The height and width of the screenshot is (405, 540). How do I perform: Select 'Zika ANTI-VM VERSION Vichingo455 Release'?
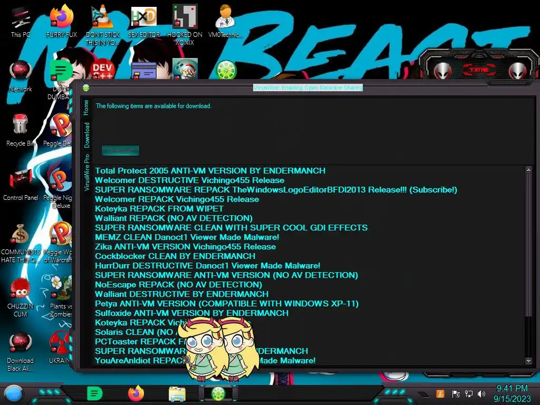(x=185, y=247)
